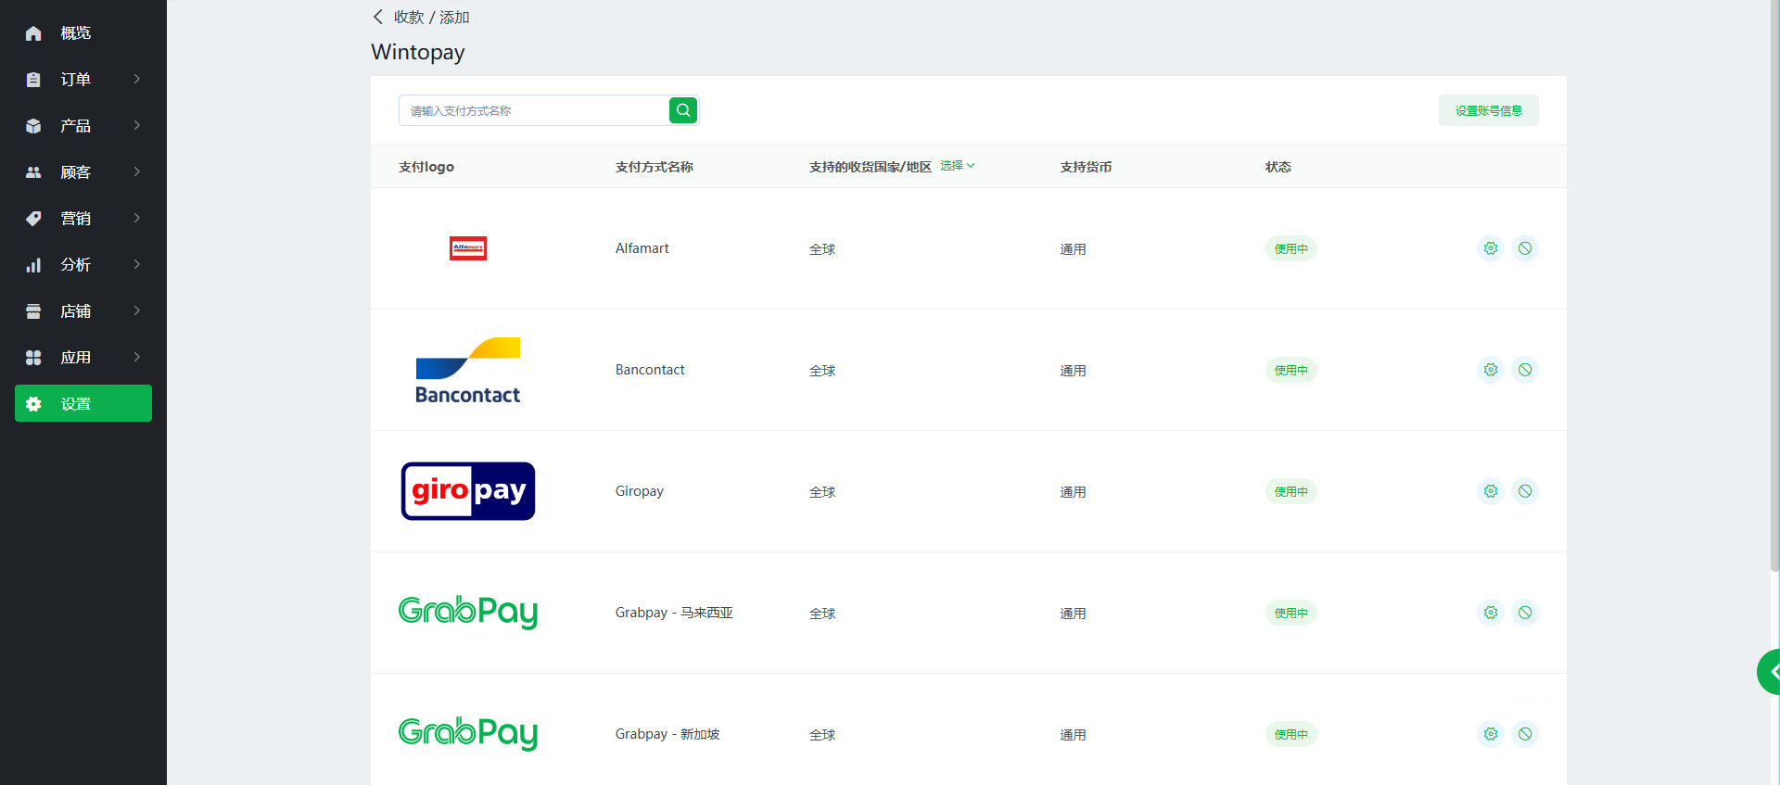
Task: Click the 收款 breadcrumb link
Action: pos(408,18)
